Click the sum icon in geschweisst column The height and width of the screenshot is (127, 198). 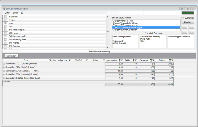point(119,60)
